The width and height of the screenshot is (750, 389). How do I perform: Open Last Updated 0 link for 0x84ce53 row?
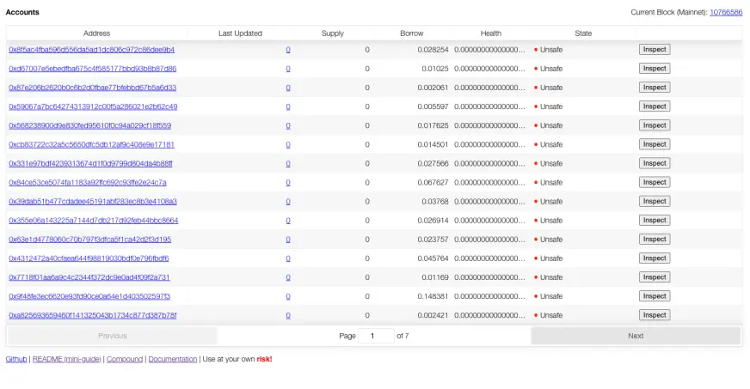coord(288,182)
